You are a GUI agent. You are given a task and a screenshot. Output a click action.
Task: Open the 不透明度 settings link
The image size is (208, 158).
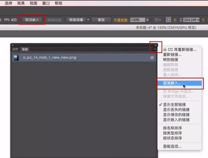point(121,20)
